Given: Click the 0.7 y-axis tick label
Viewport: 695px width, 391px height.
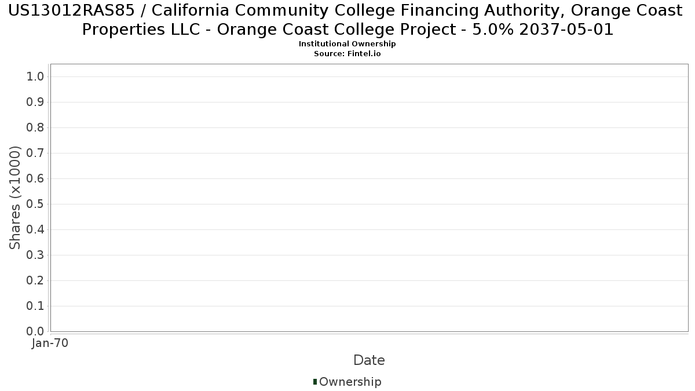Looking at the screenshot, I should 36,154.
